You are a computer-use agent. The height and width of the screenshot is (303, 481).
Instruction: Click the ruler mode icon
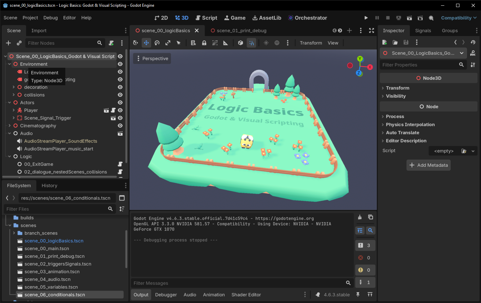click(x=226, y=43)
